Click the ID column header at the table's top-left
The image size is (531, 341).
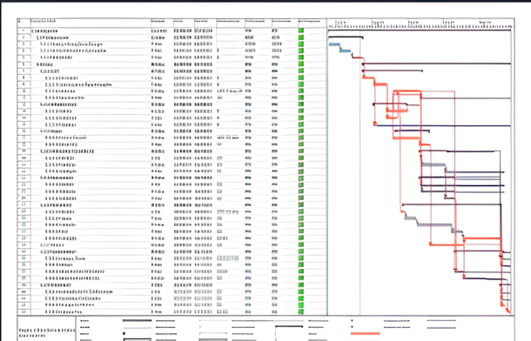point(19,21)
